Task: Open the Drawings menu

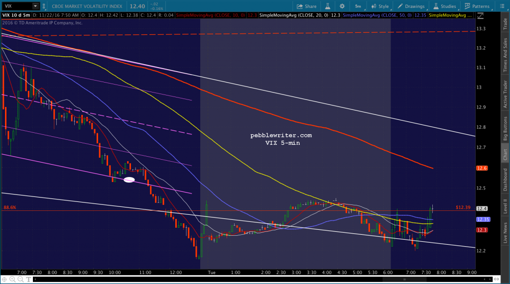Action: coord(411,6)
